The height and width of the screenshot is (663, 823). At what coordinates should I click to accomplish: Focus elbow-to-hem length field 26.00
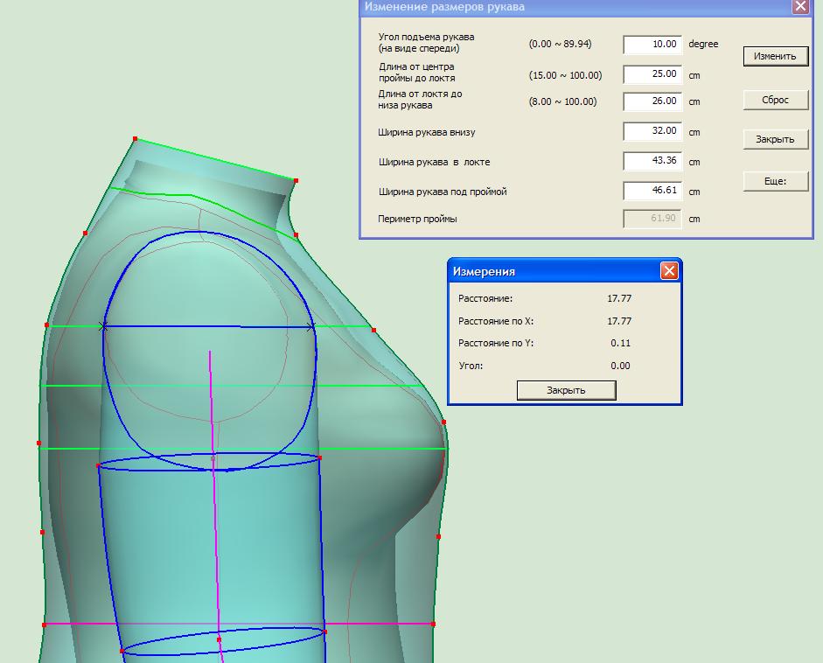coord(652,101)
